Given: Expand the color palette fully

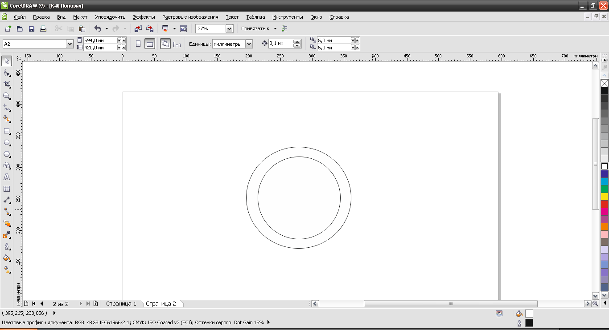Looking at the screenshot, I should click(x=605, y=303).
